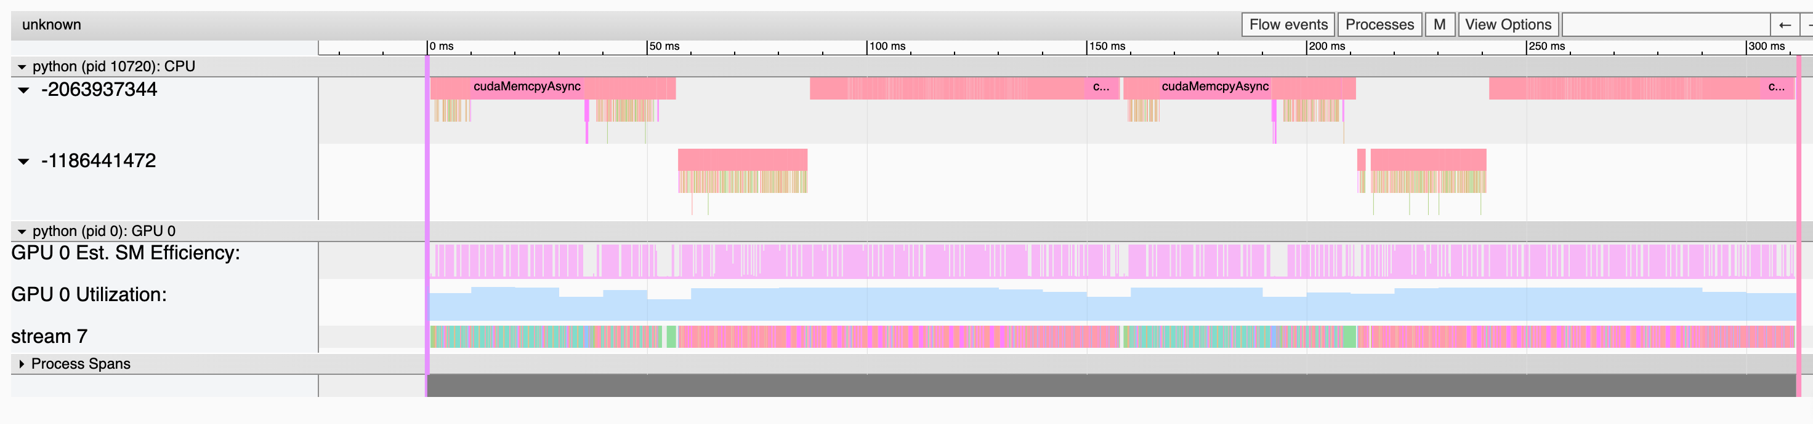
Task: Click the python (pid 10720): CPU label text
Action: pyautogui.click(x=114, y=67)
